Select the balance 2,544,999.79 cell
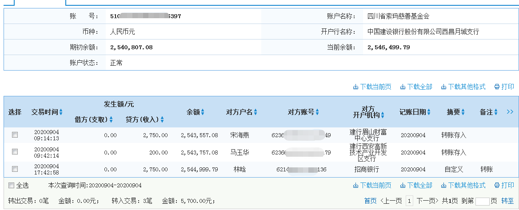519x210 pixels. tap(199, 169)
